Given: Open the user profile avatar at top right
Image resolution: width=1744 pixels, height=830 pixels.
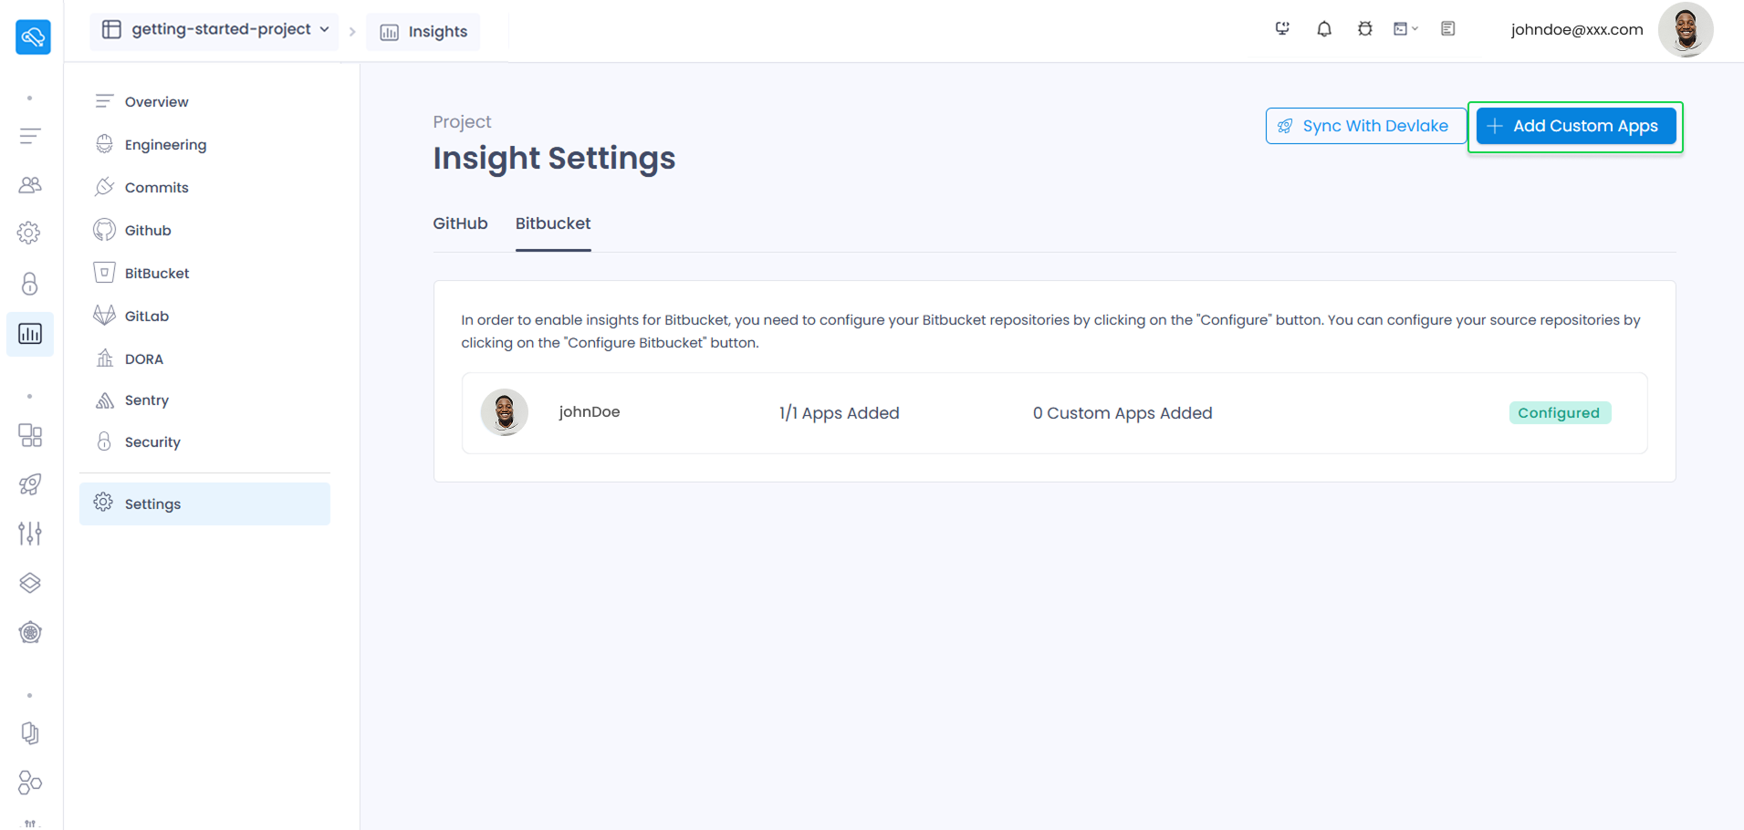Looking at the screenshot, I should click(x=1685, y=30).
